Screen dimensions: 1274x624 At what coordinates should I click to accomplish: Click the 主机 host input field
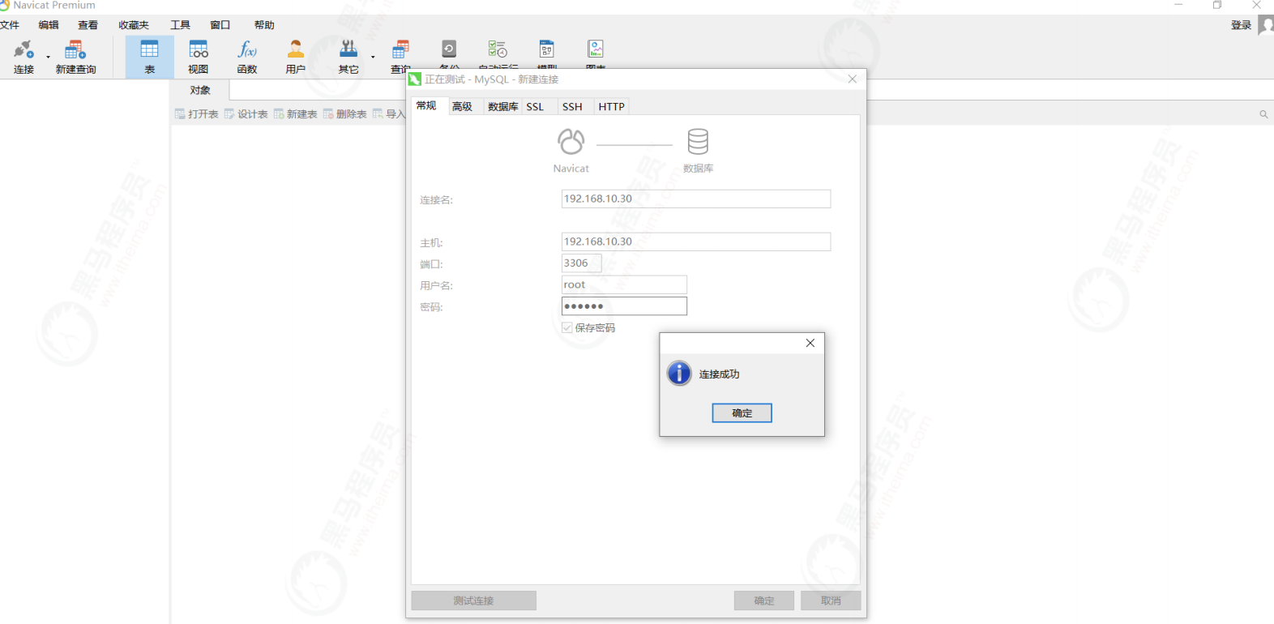pos(696,241)
